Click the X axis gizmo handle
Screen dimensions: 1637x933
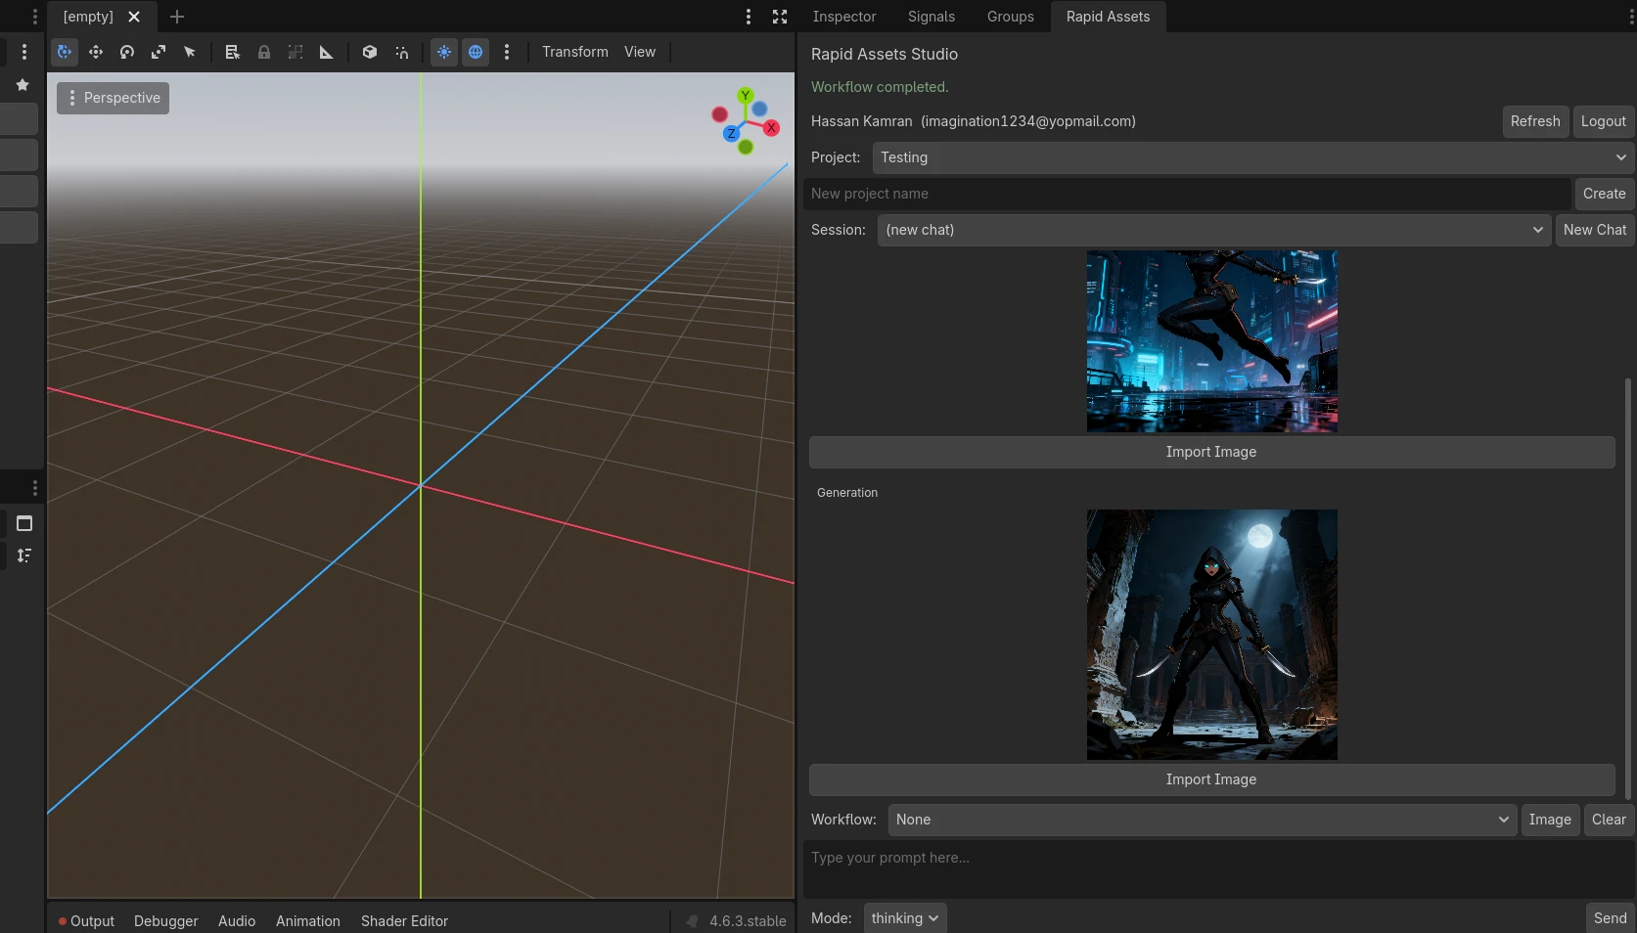[x=771, y=128]
